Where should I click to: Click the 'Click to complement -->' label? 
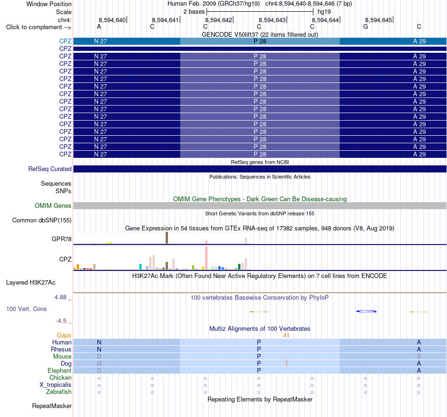39,27
